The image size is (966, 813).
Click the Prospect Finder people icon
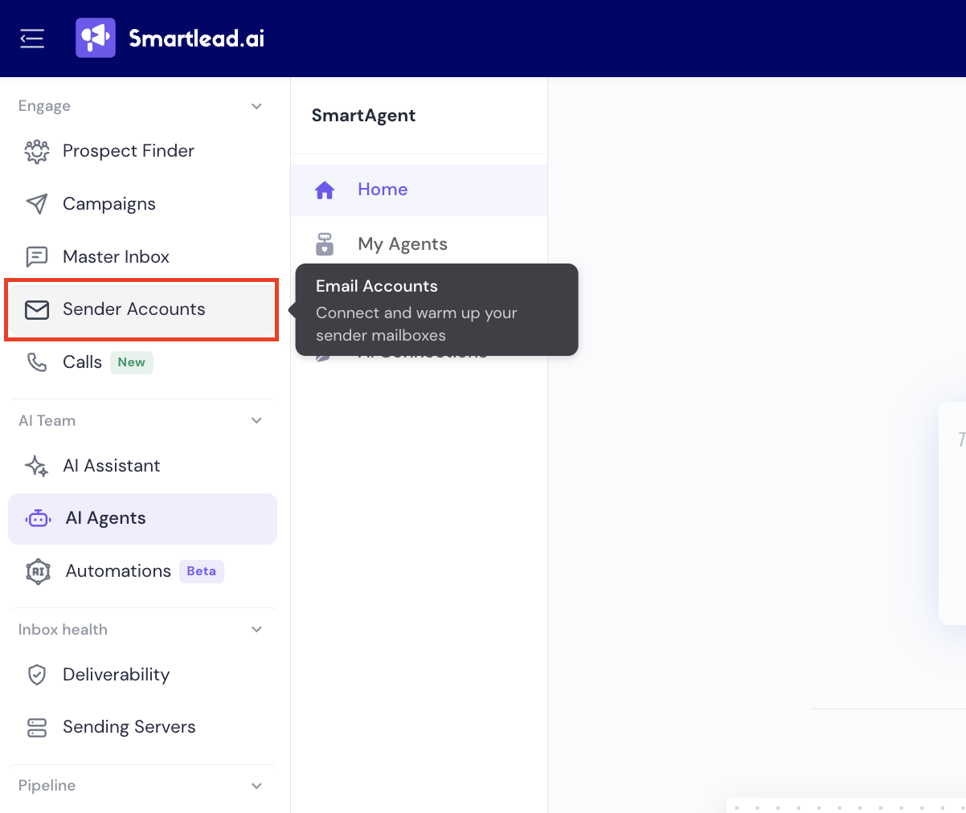[x=37, y=151]
